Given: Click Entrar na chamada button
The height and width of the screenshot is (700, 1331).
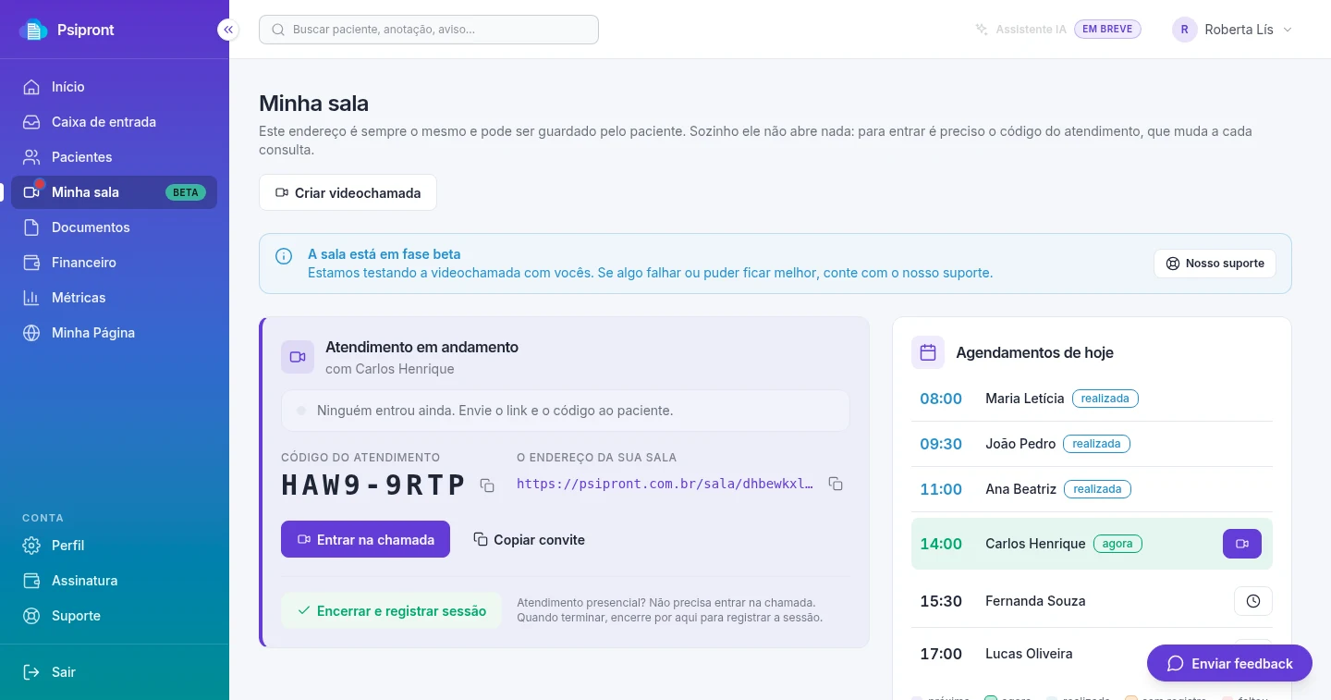Looking at the screenshot, I should click(365, 539).
